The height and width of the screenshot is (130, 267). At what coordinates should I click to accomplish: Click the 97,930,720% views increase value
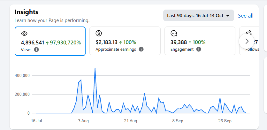coord(65,42)
